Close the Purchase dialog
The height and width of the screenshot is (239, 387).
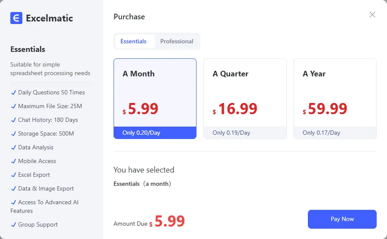tap(372, 15)
